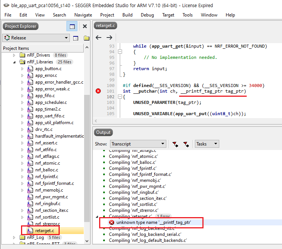Select app_scheduler.c file
This screenshot has width=282, height=249.
pyautogui.click(x=51, y=102)
